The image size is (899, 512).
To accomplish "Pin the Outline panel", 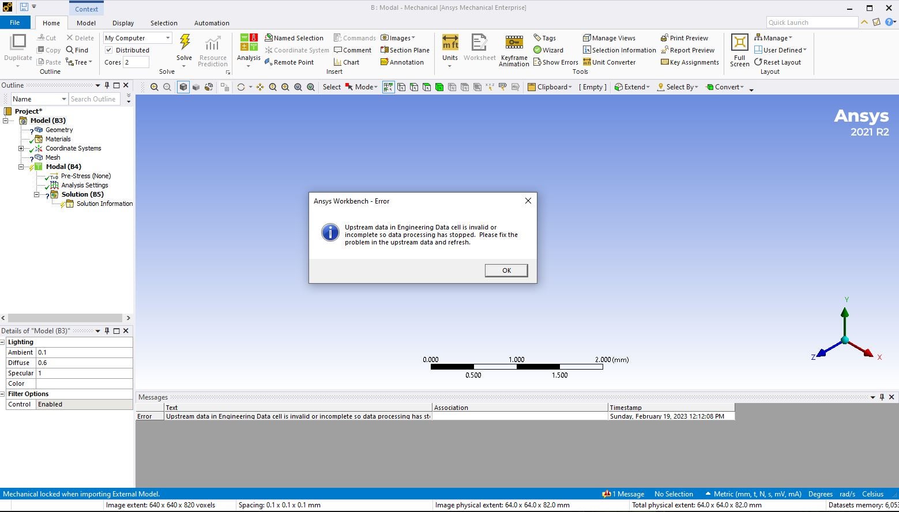I will 107,85.
